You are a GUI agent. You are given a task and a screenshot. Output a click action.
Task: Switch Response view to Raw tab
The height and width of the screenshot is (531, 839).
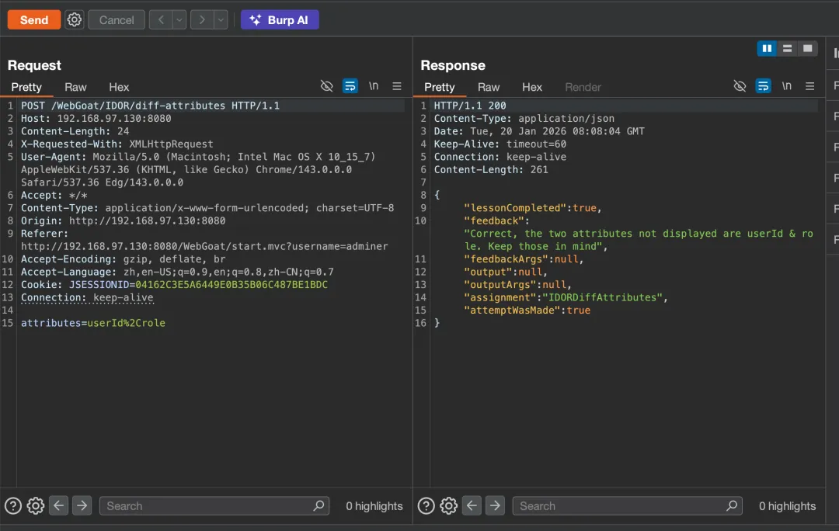(x=489, y=87)
